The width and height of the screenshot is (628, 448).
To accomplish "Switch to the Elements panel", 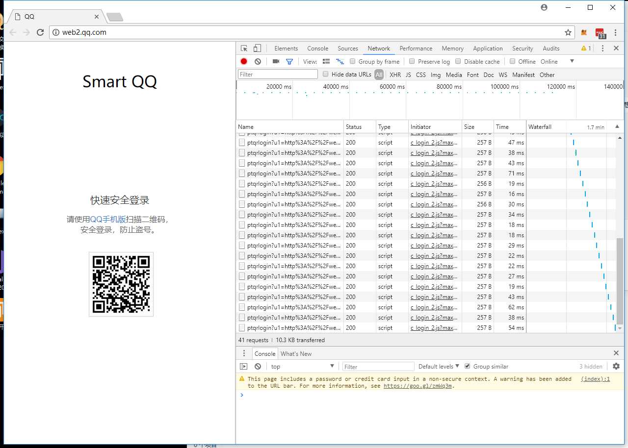I will click(286, 48).
